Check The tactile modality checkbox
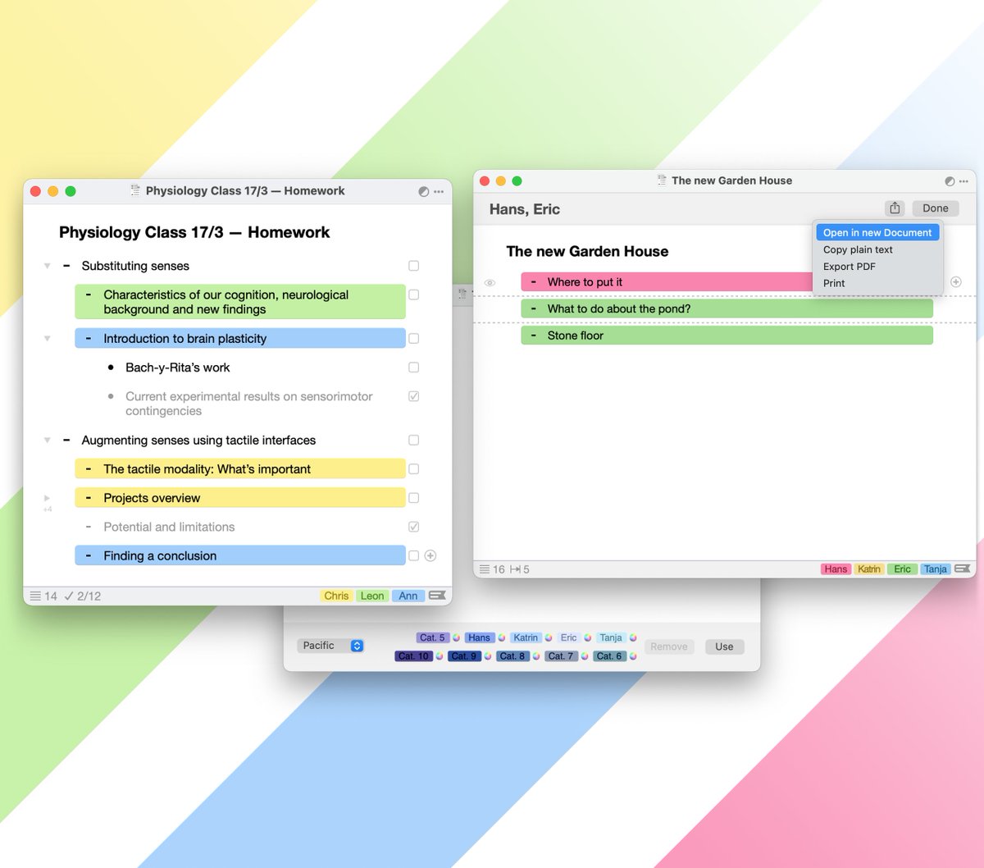The width and height of the screenshot is (984, 868). pos(413,469)
